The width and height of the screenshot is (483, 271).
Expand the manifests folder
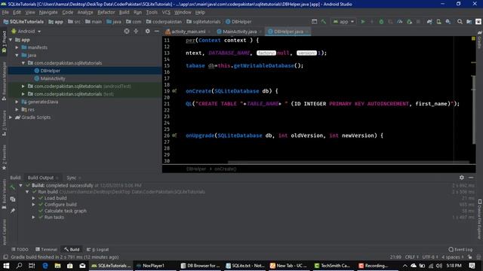(x=17, y=47)
